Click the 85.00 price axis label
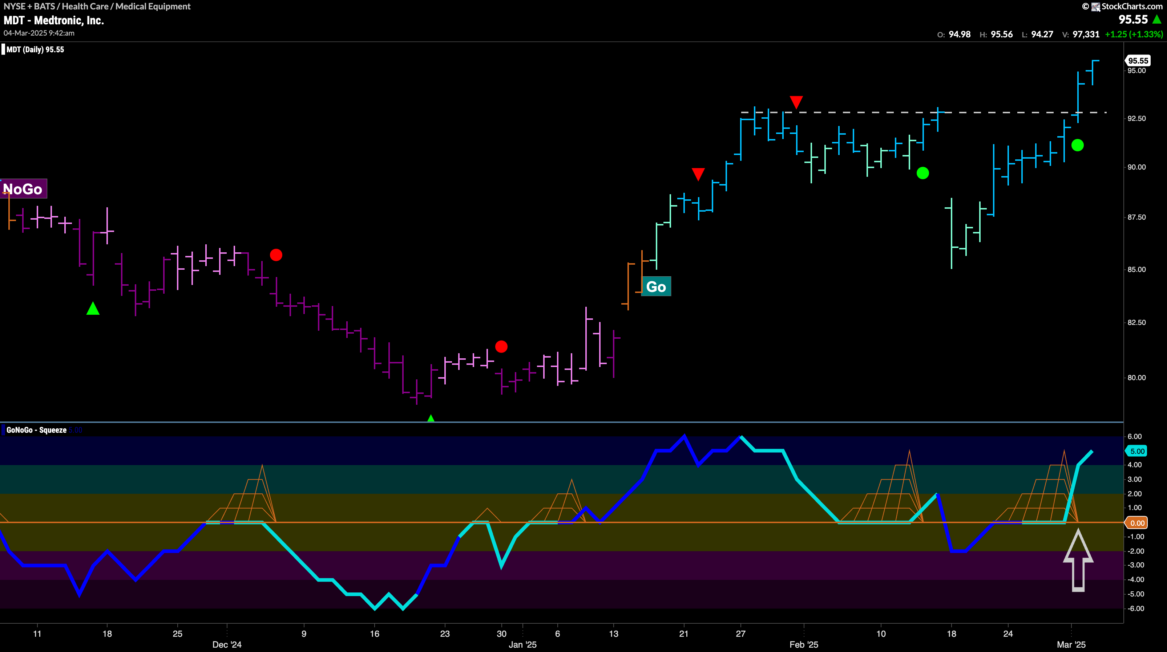1167x652 pixels. pyautogui.click(x=1136, y=269)
